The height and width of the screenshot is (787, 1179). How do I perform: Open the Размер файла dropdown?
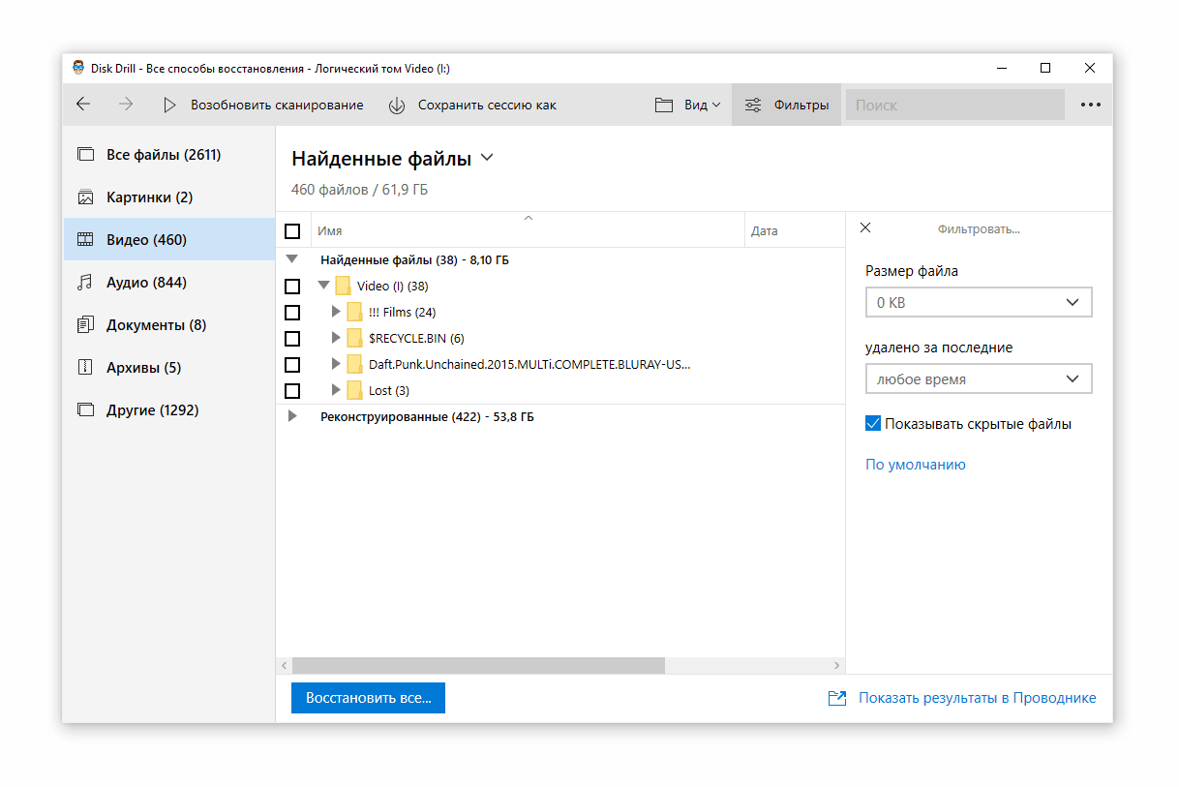pyautogui.click(x=978, y=302)
